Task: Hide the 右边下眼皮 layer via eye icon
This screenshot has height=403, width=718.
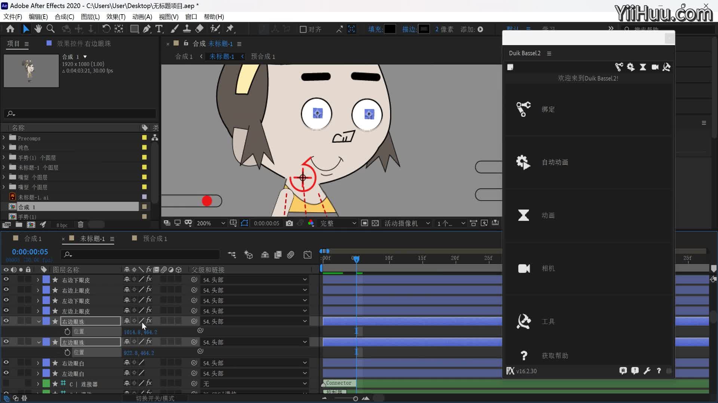Action: [x=6, y=279]
